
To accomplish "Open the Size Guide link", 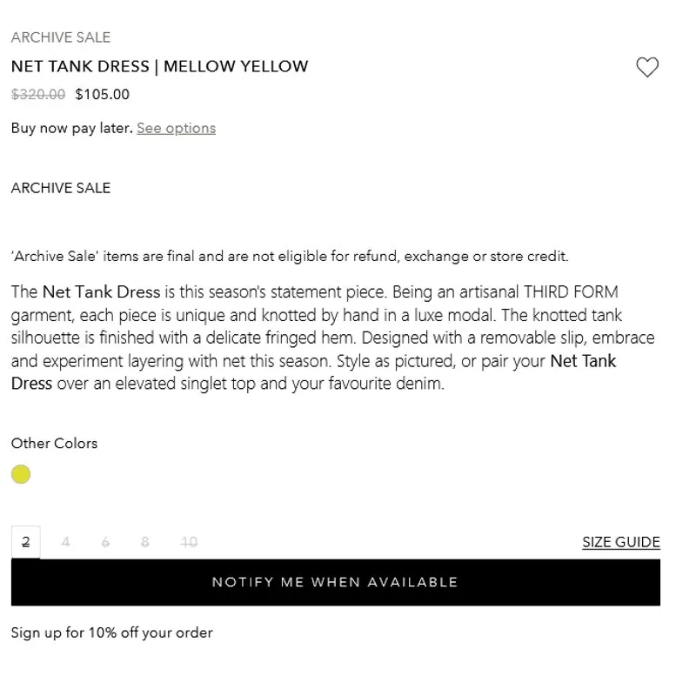I will 620,542.
